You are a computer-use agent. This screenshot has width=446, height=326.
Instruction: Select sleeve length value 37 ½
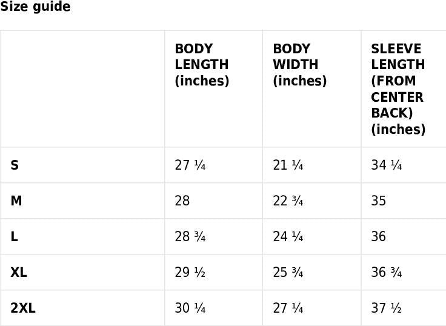(x=387, y=308)
